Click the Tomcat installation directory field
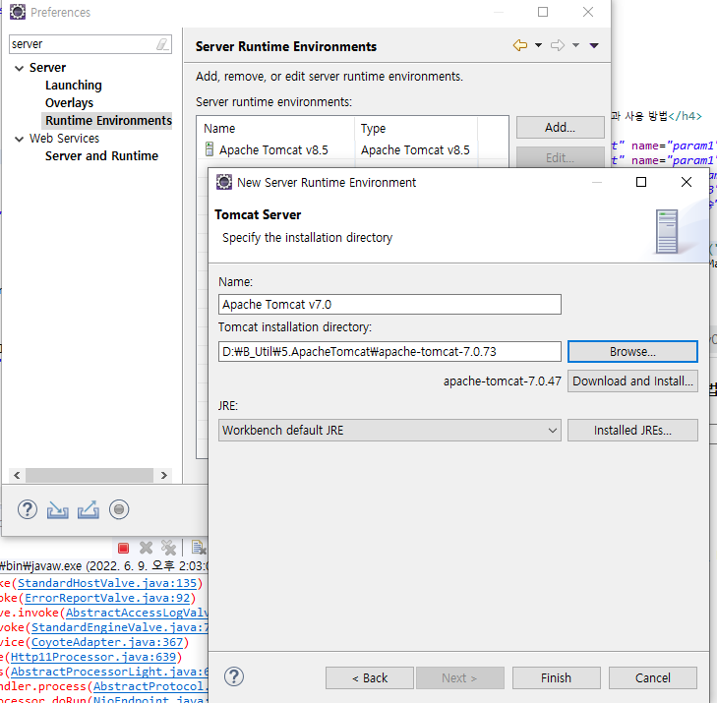 pos(389,352)
